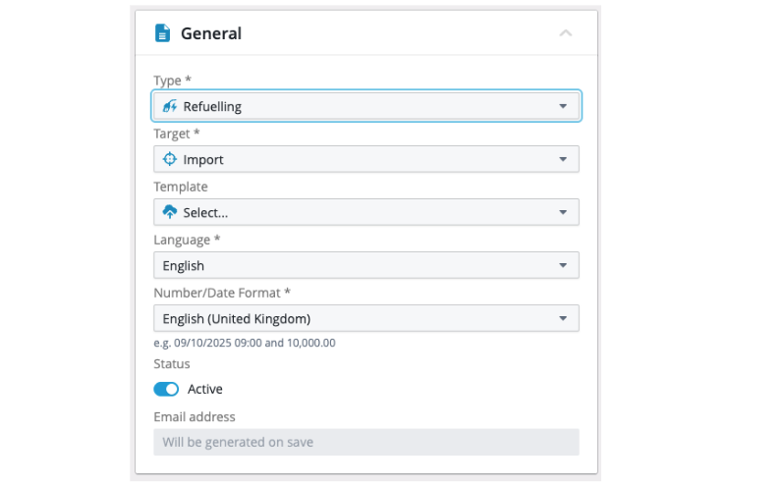Viewport: 783px width, 487px height.
Task: Expand the Target dropdown arrow
Action: 563,159
